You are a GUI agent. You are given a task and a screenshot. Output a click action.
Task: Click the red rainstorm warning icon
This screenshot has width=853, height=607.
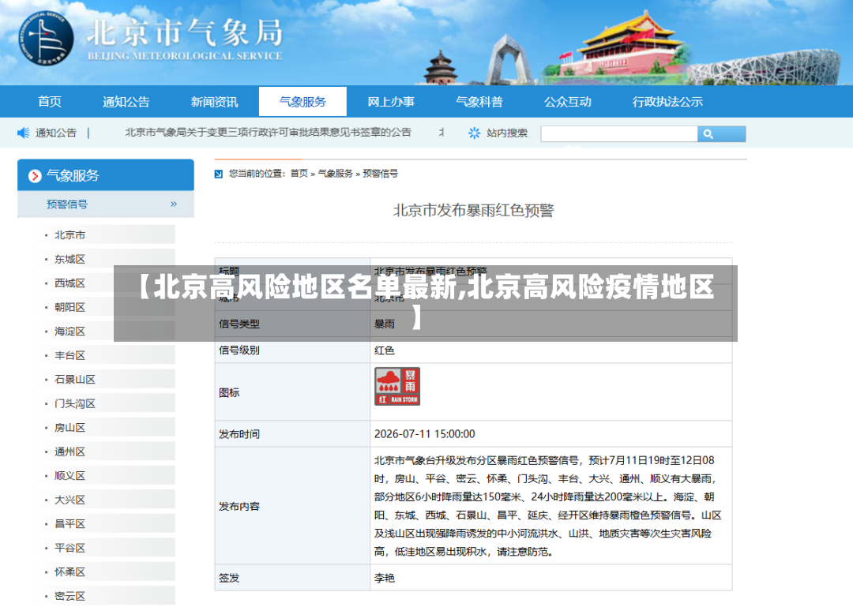[x=397, y=386]
